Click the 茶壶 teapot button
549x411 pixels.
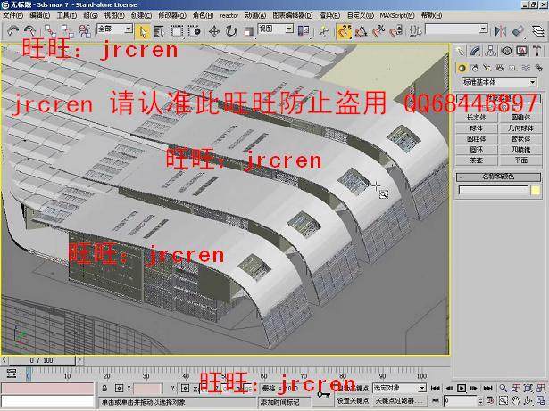click(x=476, y=160)
